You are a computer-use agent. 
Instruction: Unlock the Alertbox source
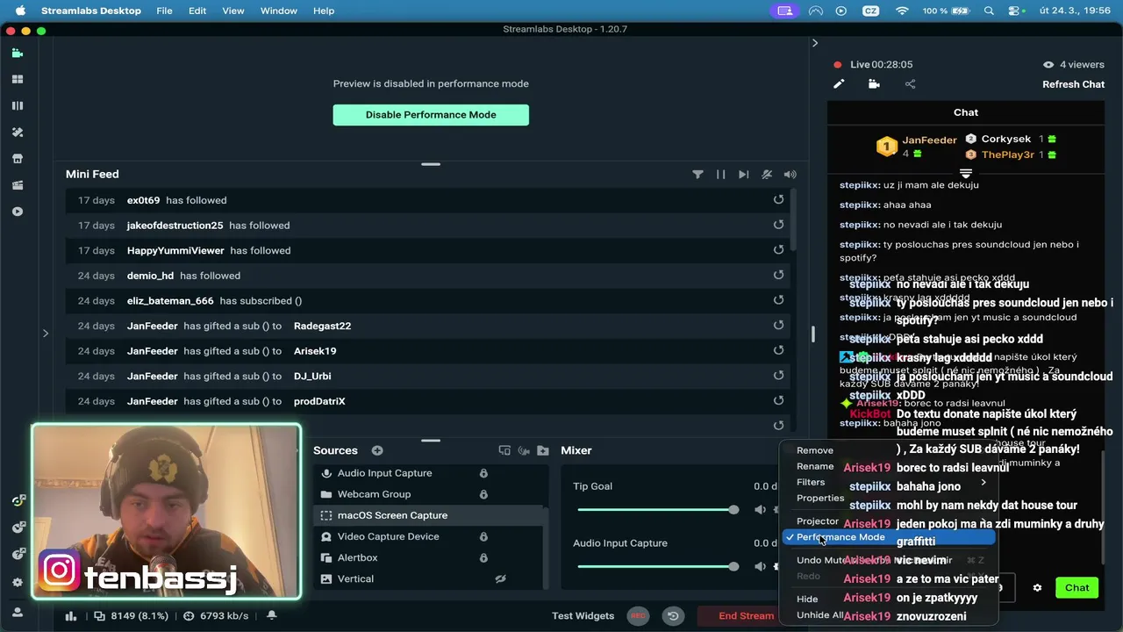point(483,557)
